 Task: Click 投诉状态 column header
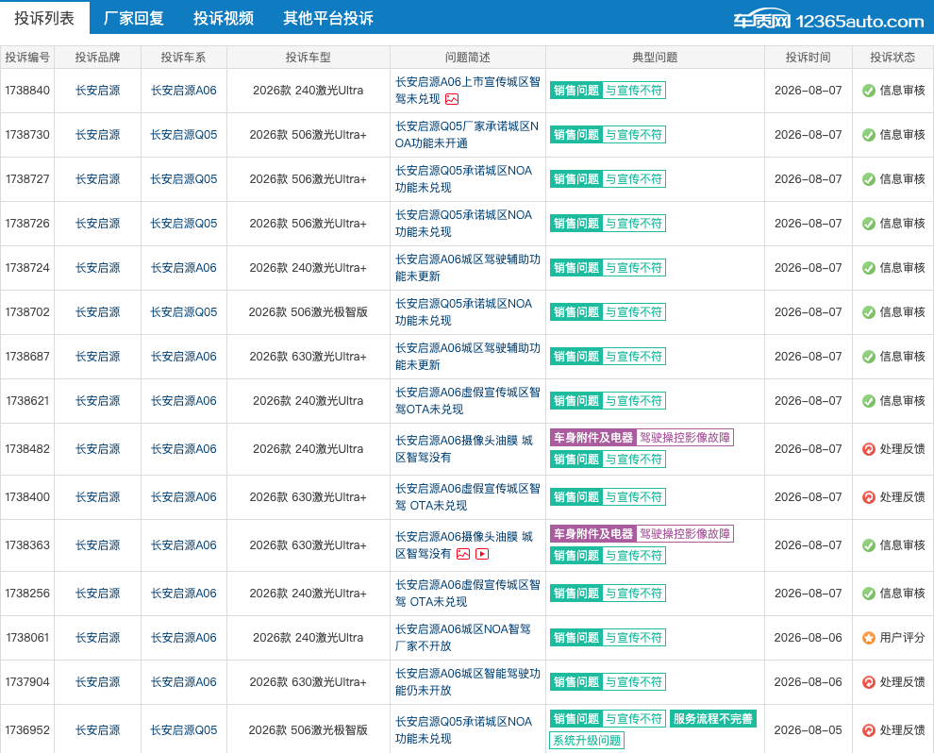[x=892, y=58]
